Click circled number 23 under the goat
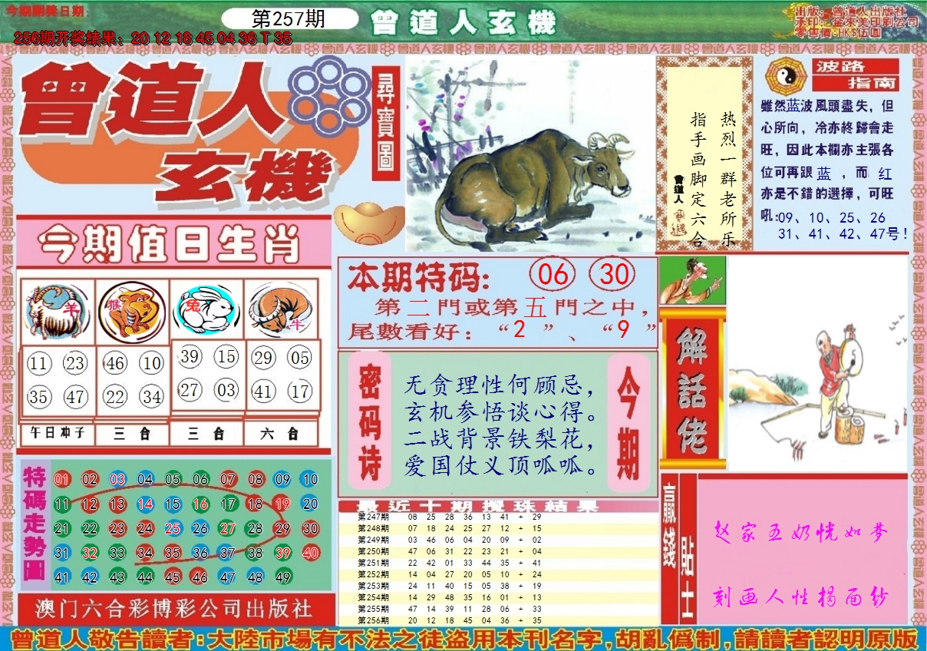Viewport: 927px width, 651px height. pos(75,364)
